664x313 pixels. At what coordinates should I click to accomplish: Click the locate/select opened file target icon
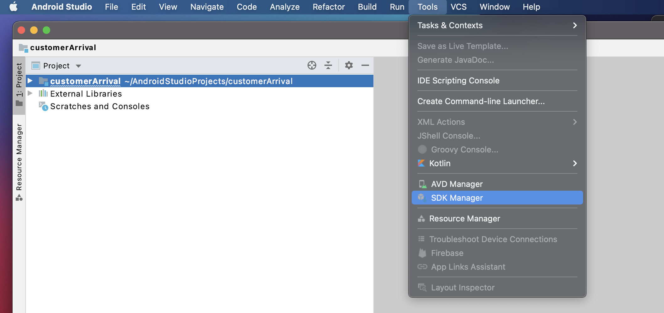[312, 65]
